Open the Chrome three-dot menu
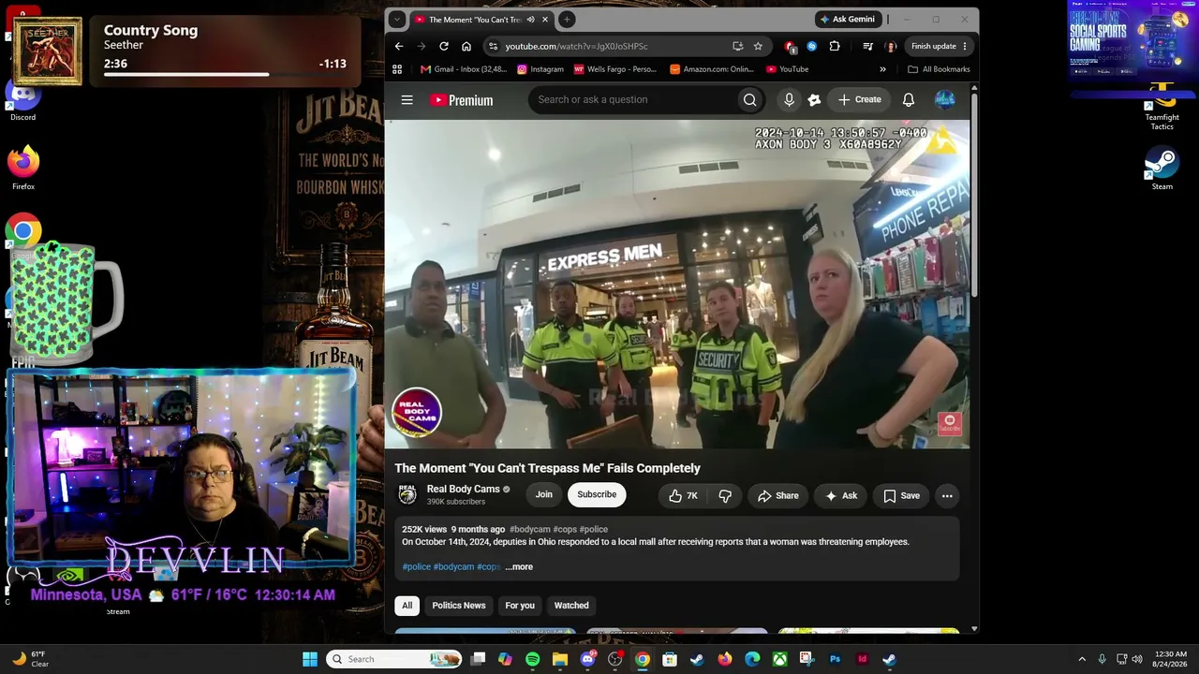 pyautogui.click(x=965, y=46)
